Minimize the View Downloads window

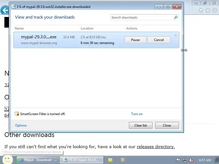[x=159, y=7]
